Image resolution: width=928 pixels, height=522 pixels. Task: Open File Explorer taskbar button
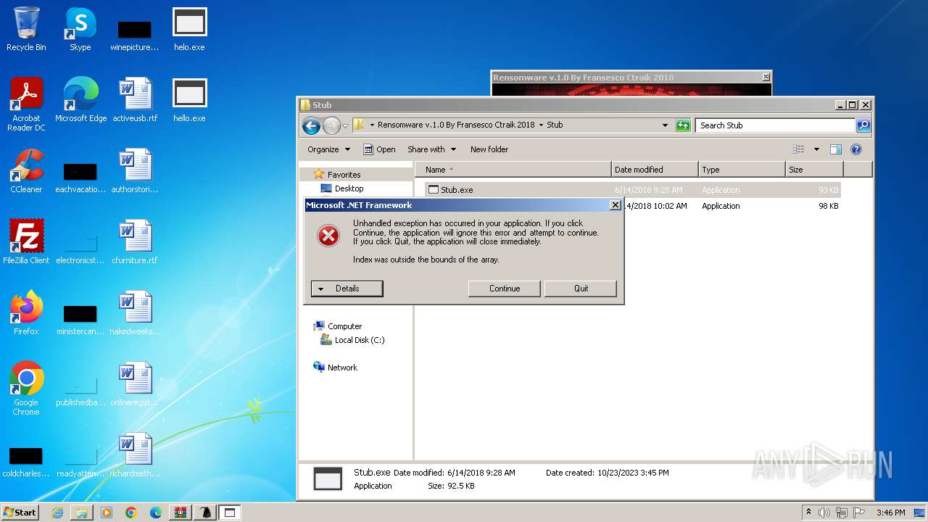(82, 513)
